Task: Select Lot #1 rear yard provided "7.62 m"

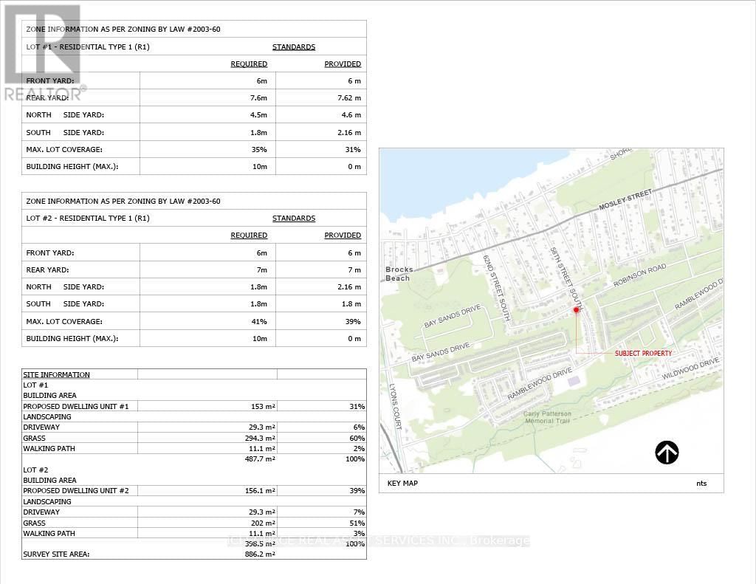Action: pos(349,98)
